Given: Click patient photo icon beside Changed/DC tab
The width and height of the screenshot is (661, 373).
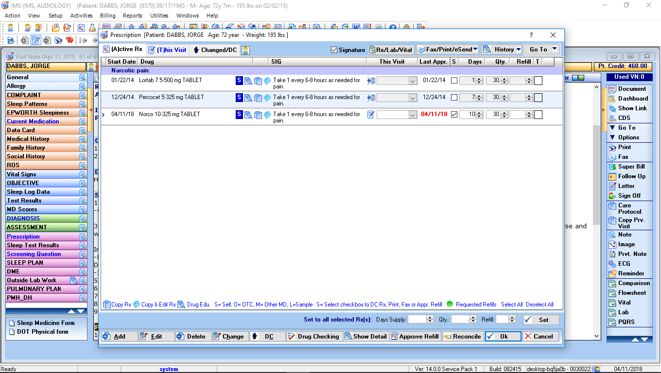Looking at the screenshot, I should (246, 50).
